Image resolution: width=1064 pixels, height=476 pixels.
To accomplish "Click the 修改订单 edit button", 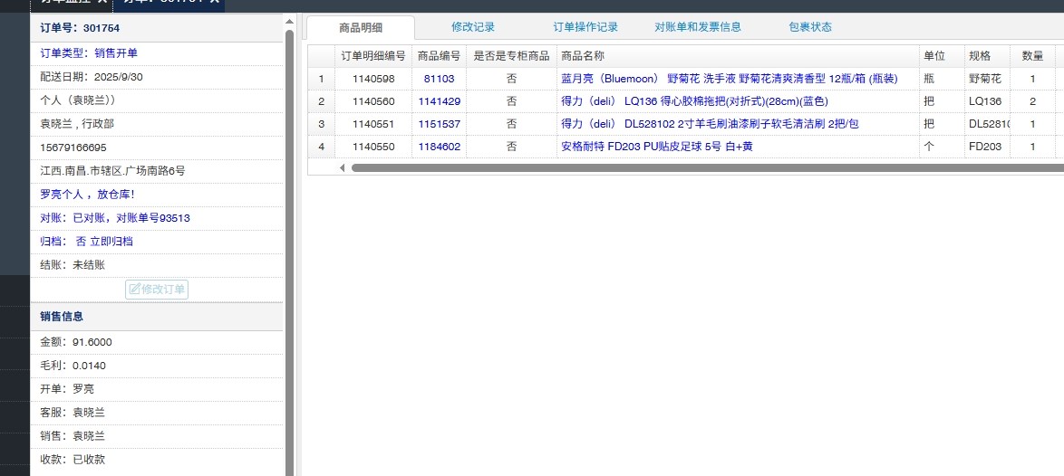I will point(157,290).
